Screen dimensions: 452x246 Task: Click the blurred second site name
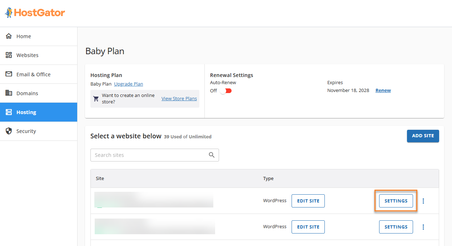[155, 226]
